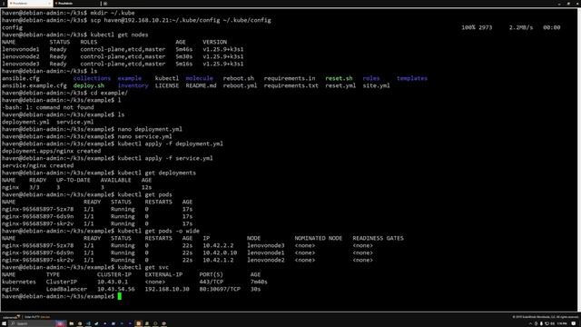Click the system clock in the tray
The image size is (581, 327).
[562, 323]
